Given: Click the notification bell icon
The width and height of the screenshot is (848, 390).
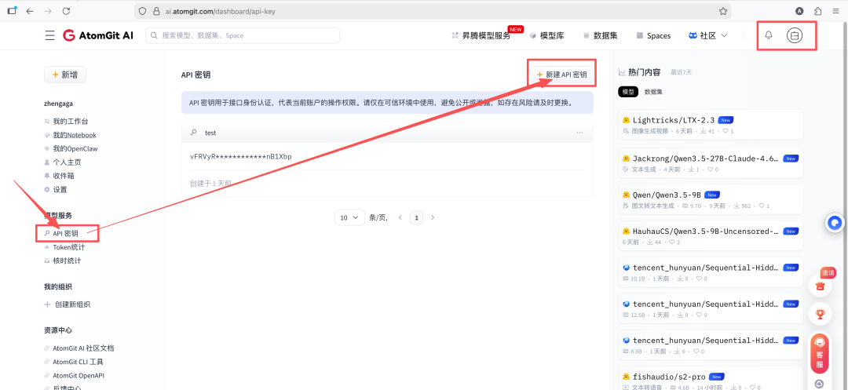Looking at the screenshot, I should (768, 35).
